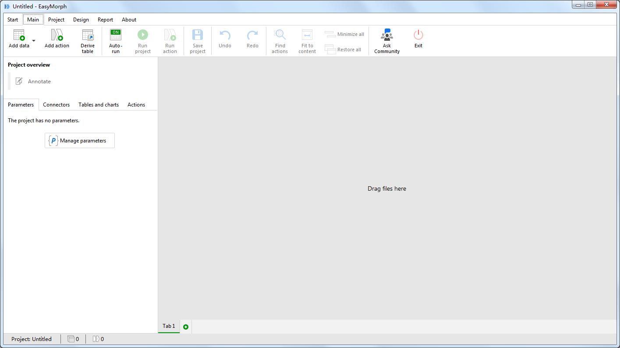Add a new tab with green plus
Image resolution: width=620 pixels, height=348 pixels.
[x=186, y=327]
